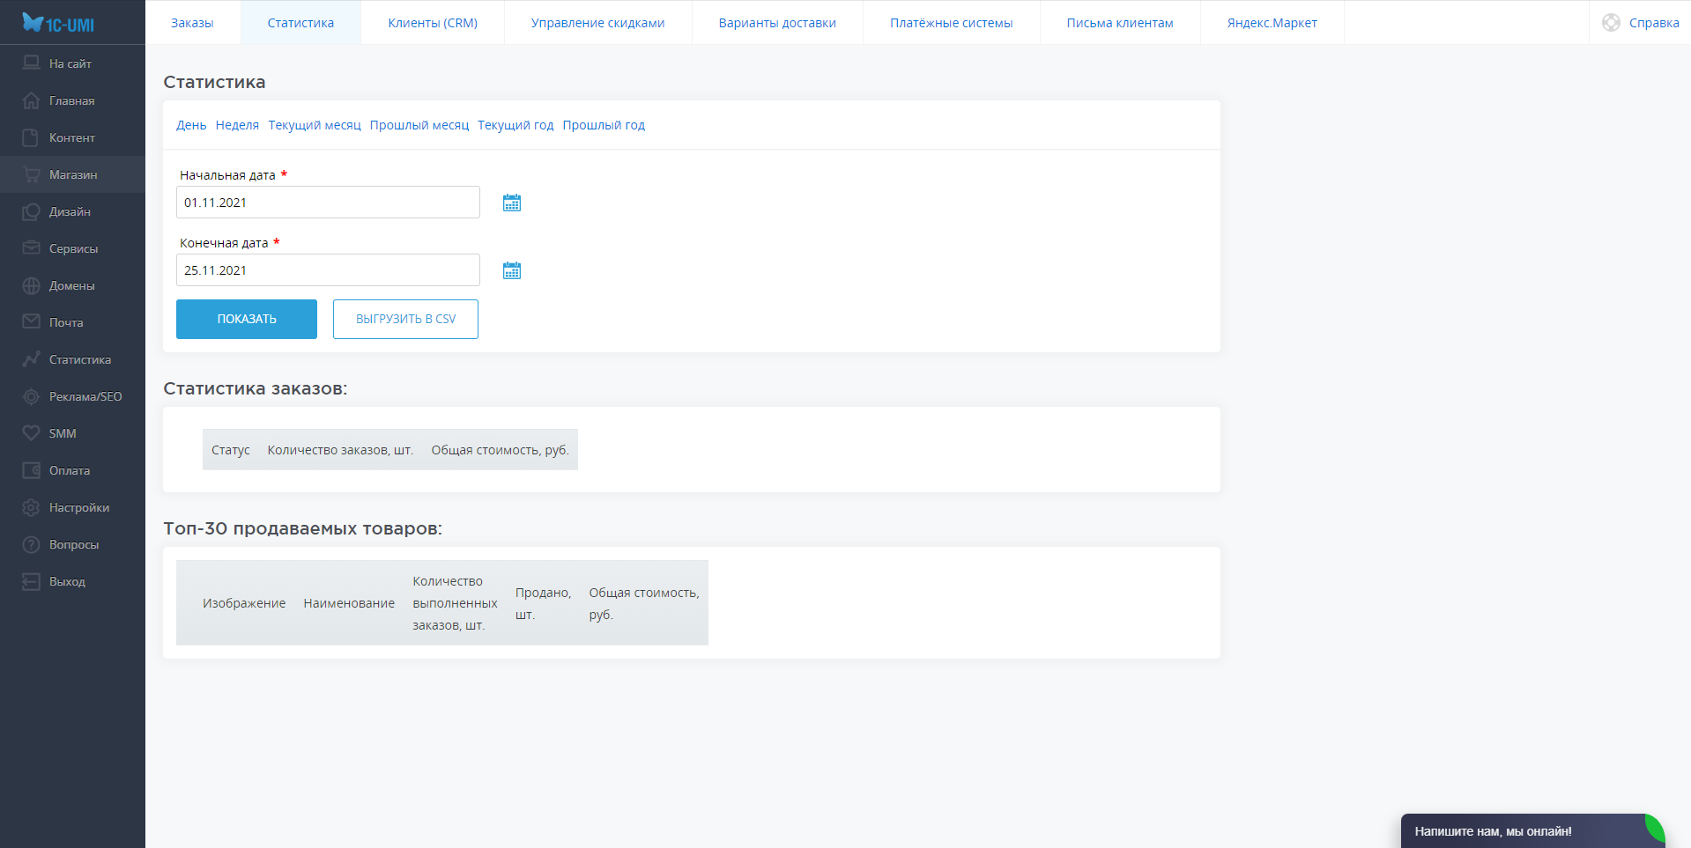The width and height of the screenshot is (1691, 848).
Task: Open calendar picker for Конечная дата
Action: click(x=512, y=270)
